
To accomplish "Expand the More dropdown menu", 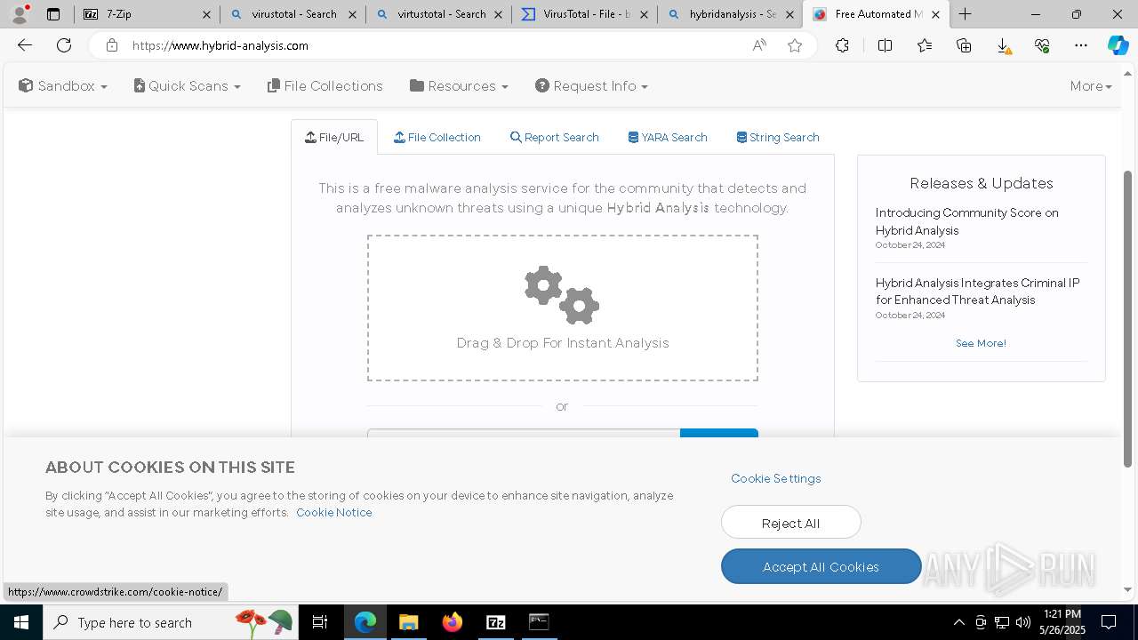I will pyautogui.click(x=1091, y=86).
